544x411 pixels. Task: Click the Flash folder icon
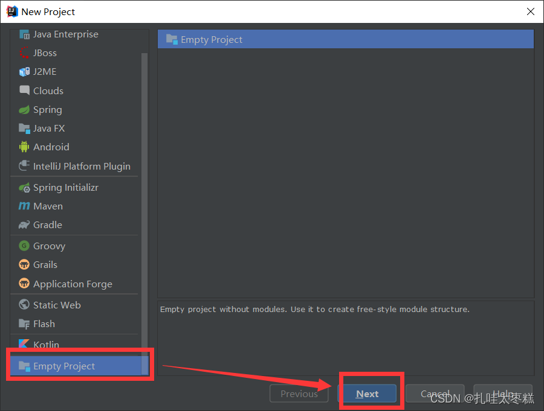(x=24, y=323)
